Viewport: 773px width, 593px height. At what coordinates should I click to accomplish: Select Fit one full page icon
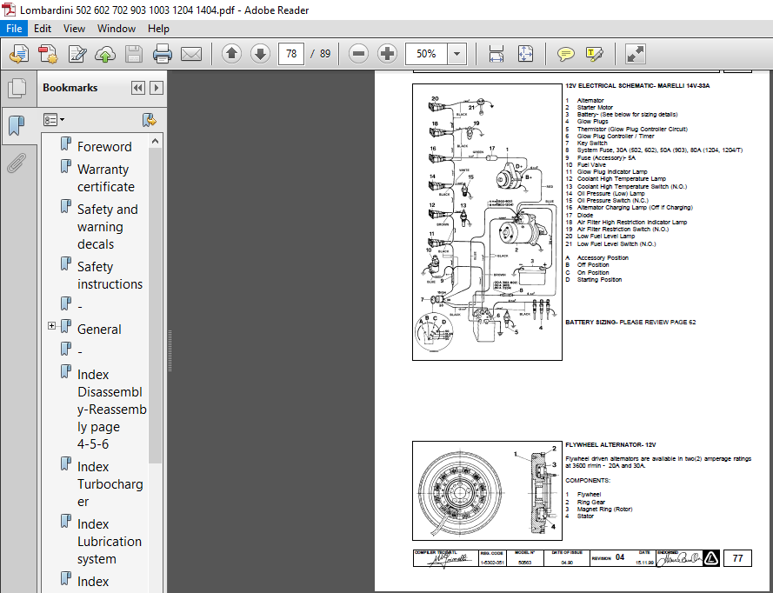(525, 54)
